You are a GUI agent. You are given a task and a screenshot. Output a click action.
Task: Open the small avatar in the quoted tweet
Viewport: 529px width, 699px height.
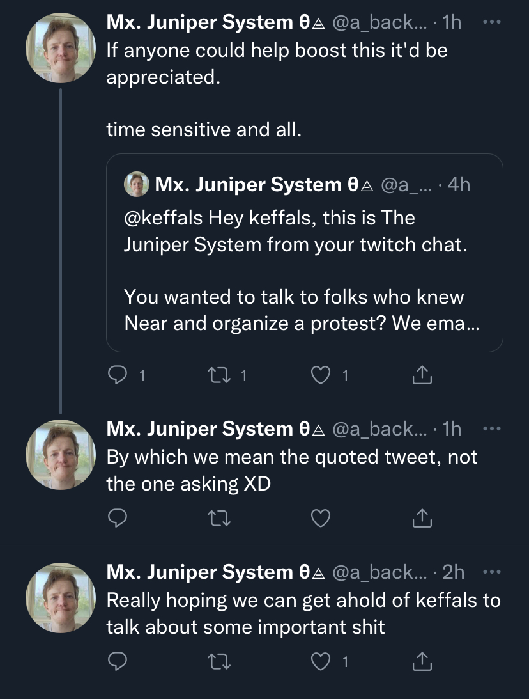tap(136, 184)
